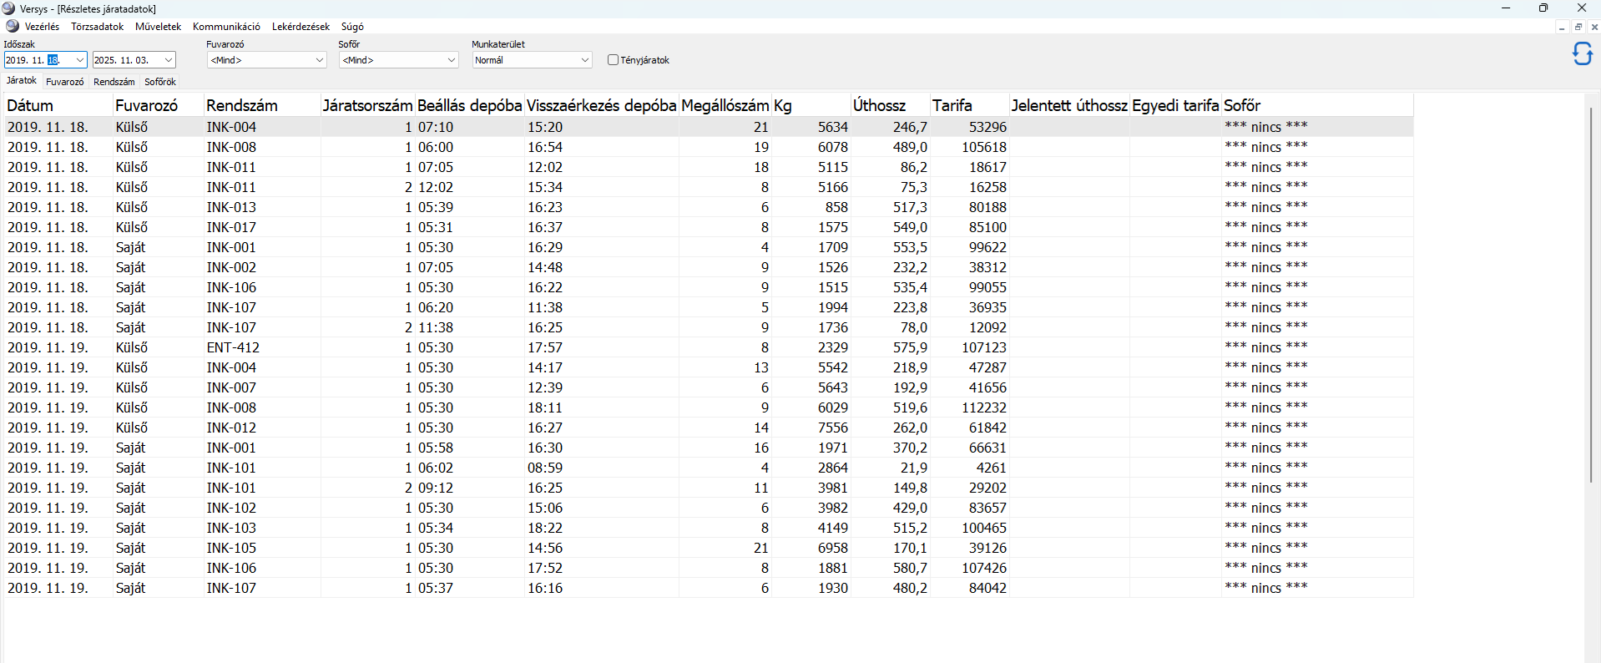Switch to the Rendszám tab
Image resolution: width=1601 pixels, height=663 pixels.
pyautogui.click(x=114, y=82)
